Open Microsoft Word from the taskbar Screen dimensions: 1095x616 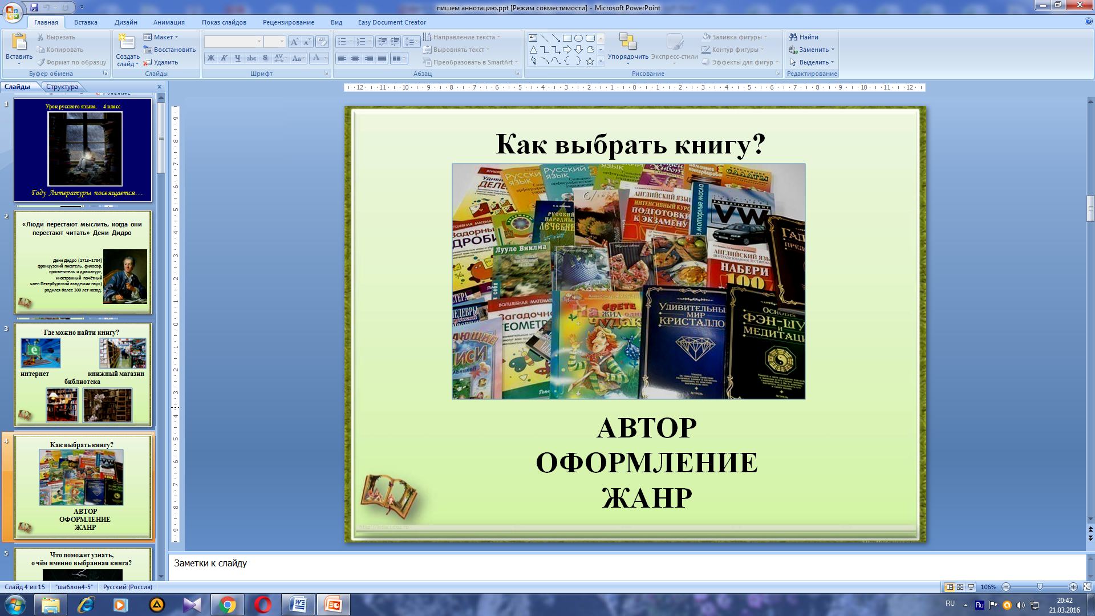click(298, 605)
